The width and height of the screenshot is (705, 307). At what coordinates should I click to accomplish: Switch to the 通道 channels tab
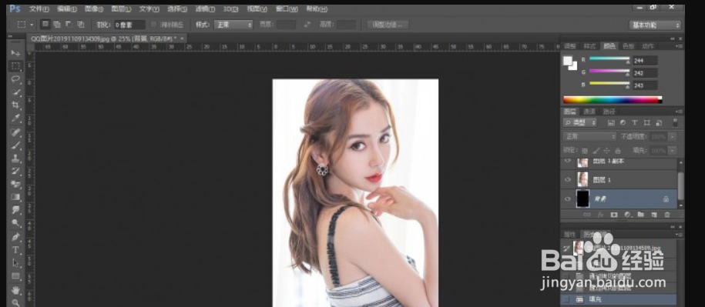point(589,112)
